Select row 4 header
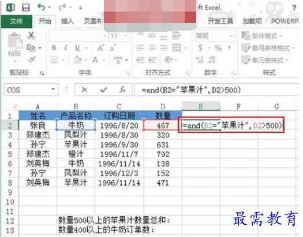Image resolution: width=303 pixels, height=237 pixels. pos(10,145)
